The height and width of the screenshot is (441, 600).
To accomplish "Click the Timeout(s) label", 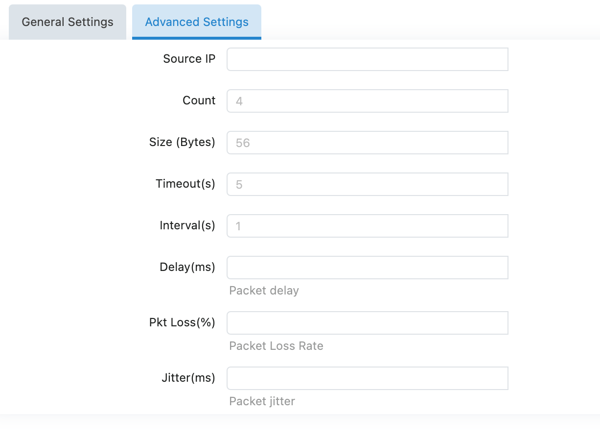I will [x=185, y=184].
